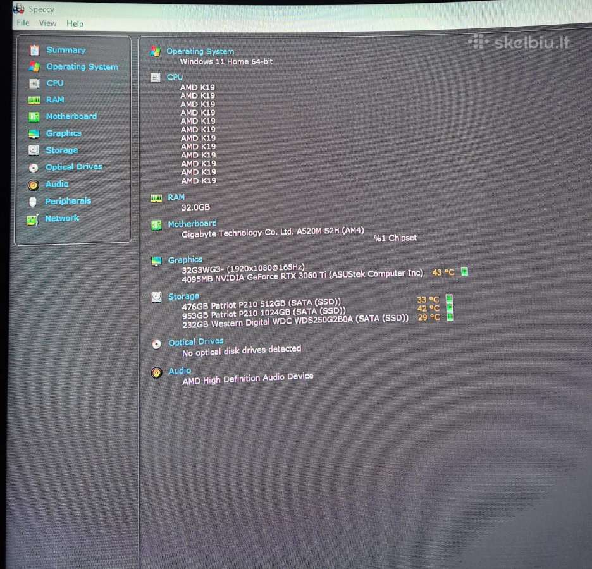Click the Graphics monitor icon in summary pane

(156, 261)
